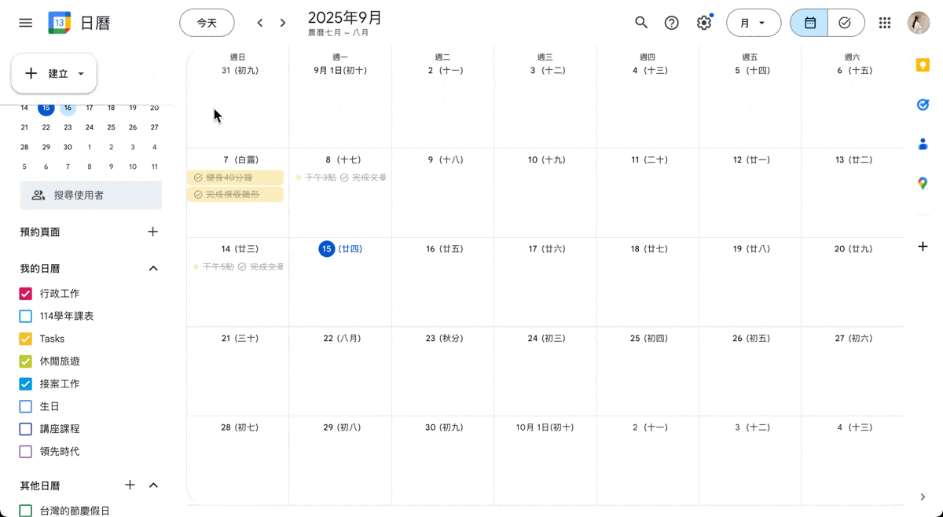
Task: Click the 搜尋使用者 search field
Action: point(91,195)
